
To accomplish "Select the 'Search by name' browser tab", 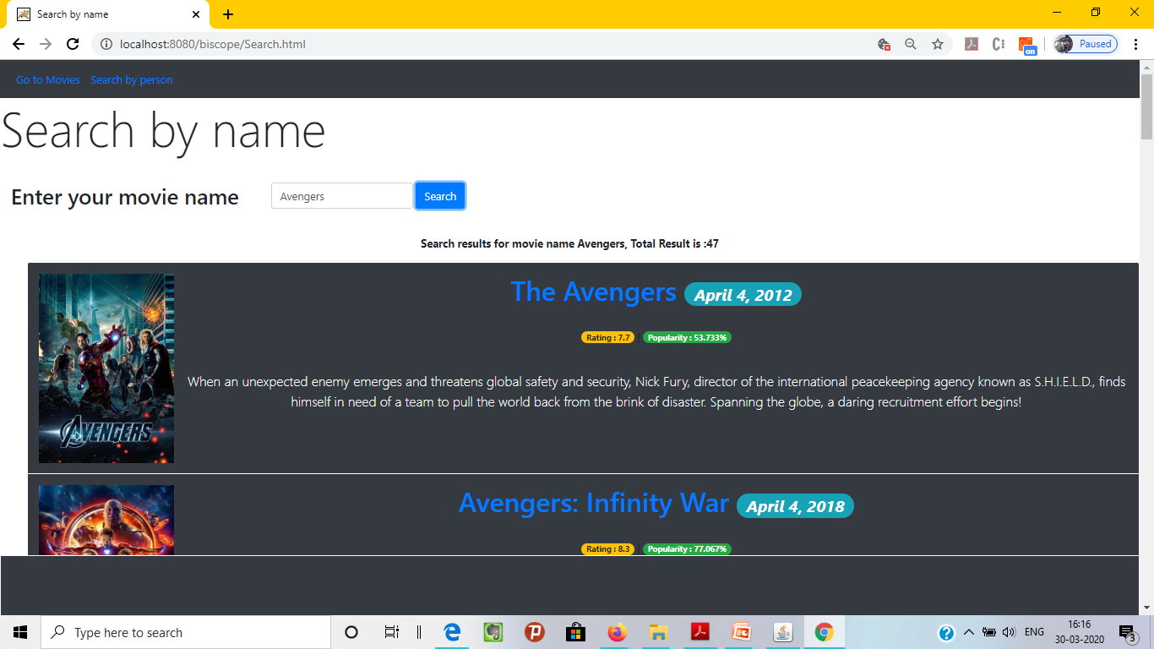I will coord(107,14).
